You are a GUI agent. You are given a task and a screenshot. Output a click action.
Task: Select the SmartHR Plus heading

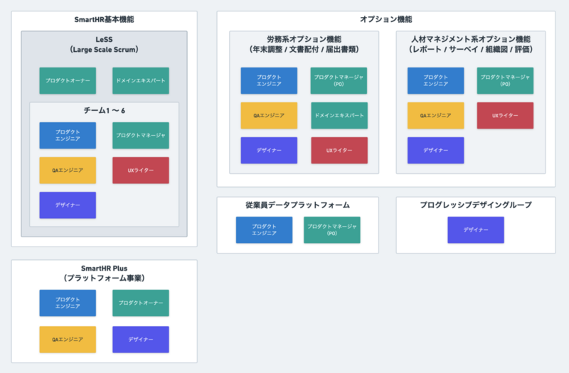(x=104, y=274)
